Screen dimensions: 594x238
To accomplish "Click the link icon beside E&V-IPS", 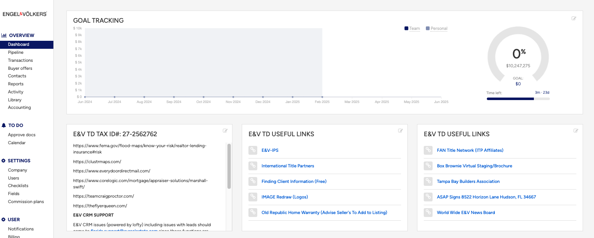I will click(253, 151).
